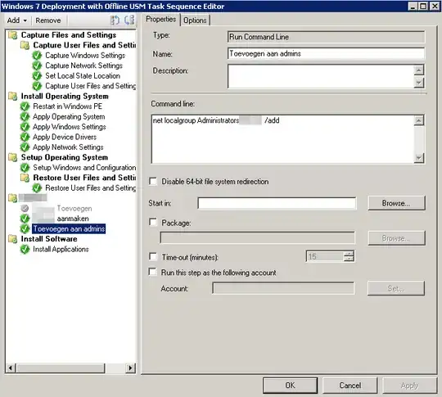Image resolution: width=442 pixels, height=397 pixels.
Task: Click the Time-out minutes spinner arrows
Action: tap(349, 256)
